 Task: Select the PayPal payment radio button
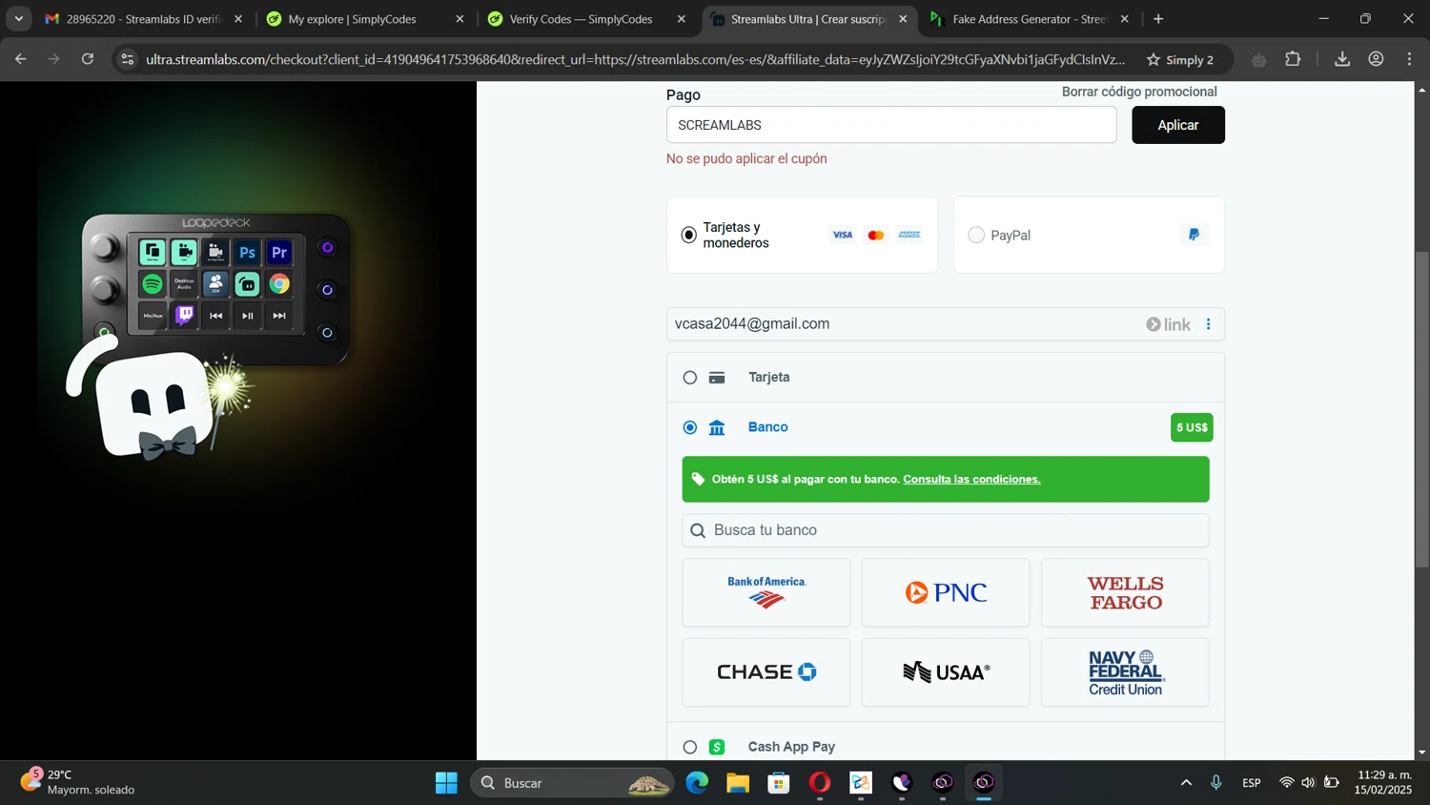(x=976, y=235)
